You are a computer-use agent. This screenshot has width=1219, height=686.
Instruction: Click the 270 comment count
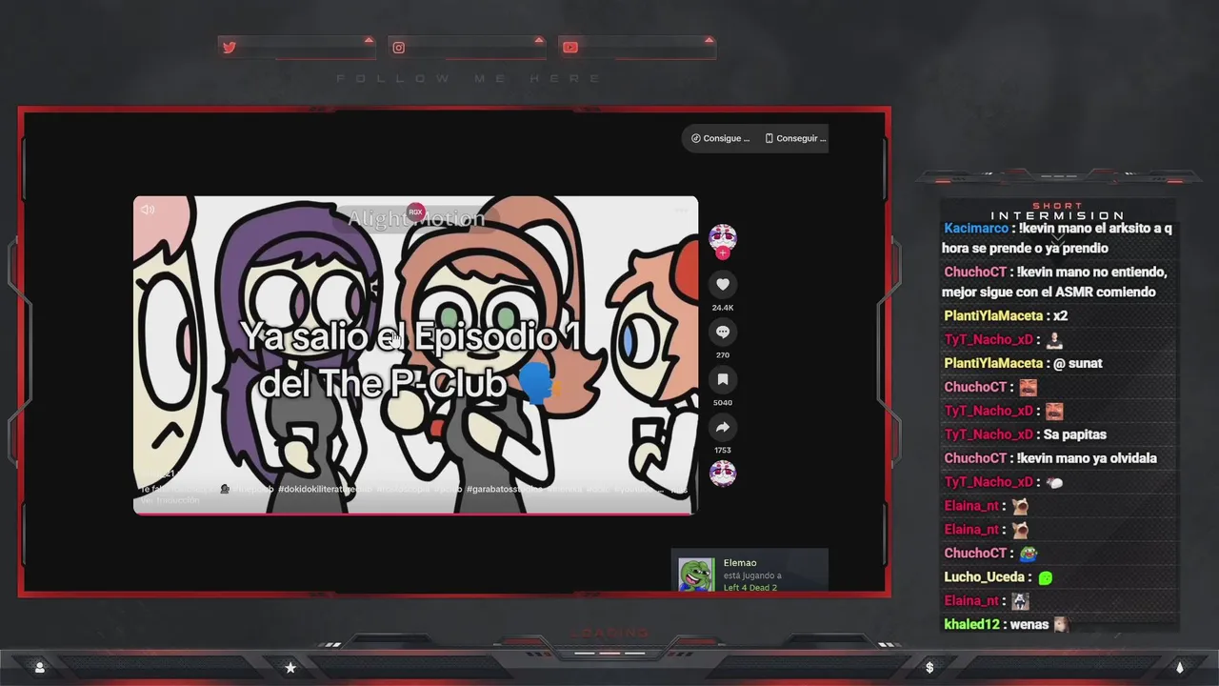click(x=723, y=355)
